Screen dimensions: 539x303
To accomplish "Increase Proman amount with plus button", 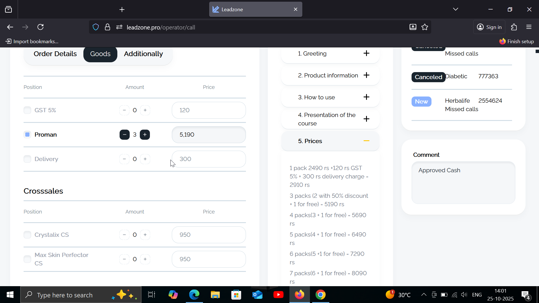I will click(x=145, y=135).
